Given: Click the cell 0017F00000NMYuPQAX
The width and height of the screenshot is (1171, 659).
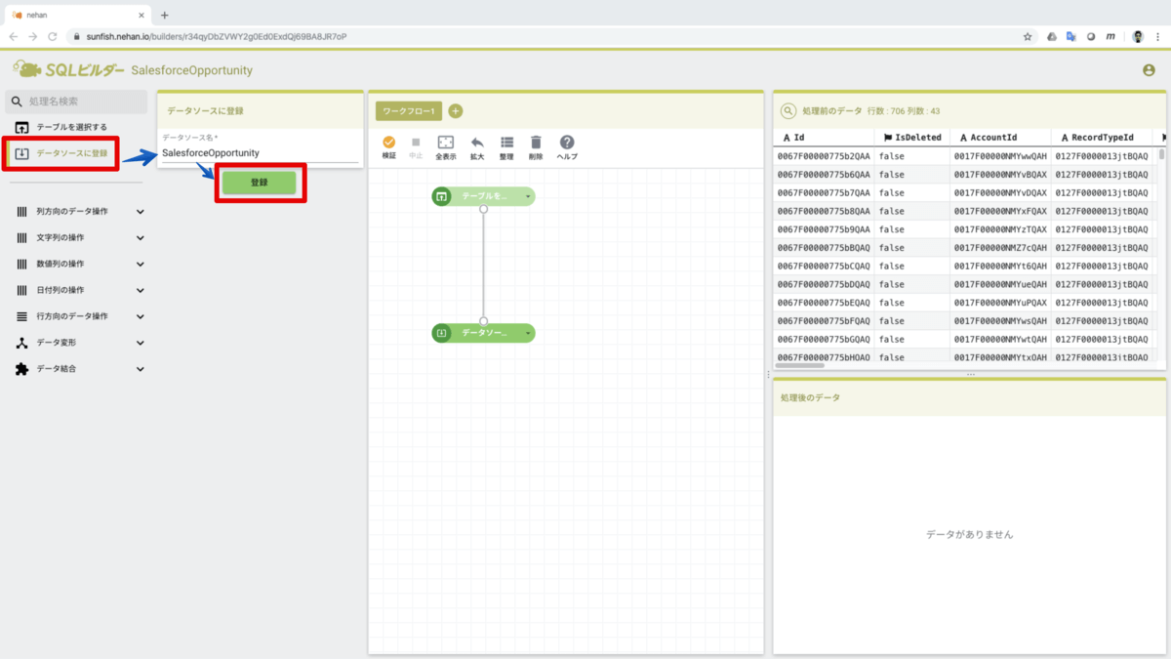Looking at the screenshot, I should [1000, 303].
